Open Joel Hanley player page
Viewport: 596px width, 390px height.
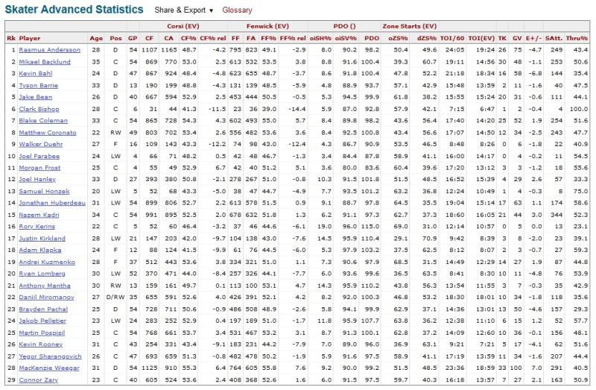click(x=37, y=179)
